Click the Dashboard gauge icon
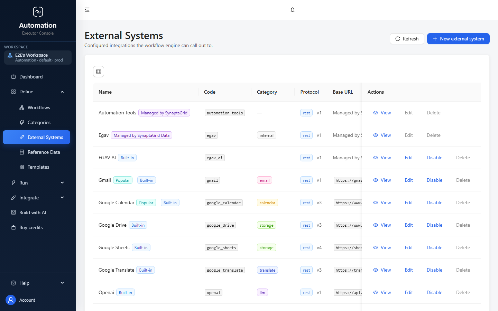The height and width of the screenshot is (311, 498). [13, 77]
